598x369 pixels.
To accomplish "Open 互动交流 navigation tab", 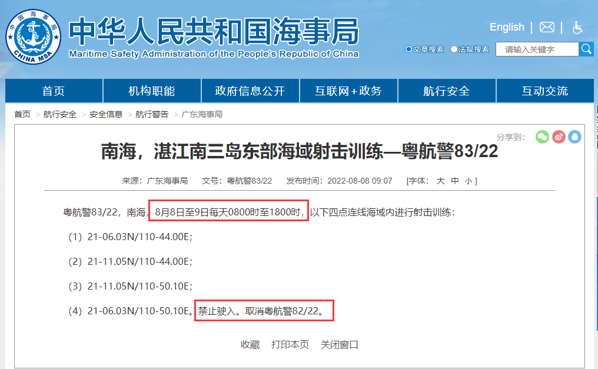I will (x=545, y=91).
